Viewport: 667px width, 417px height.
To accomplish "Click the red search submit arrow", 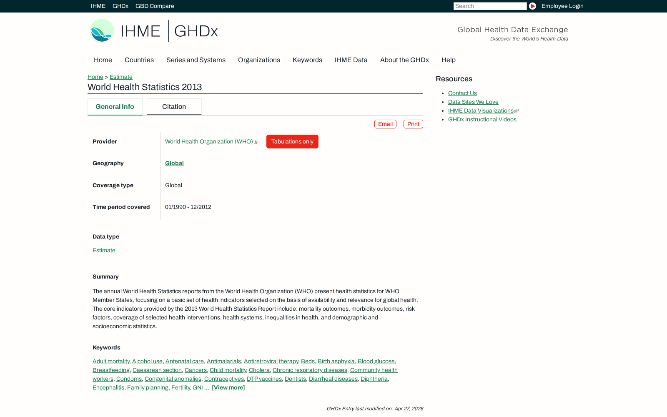I will (x=532, y=6).
